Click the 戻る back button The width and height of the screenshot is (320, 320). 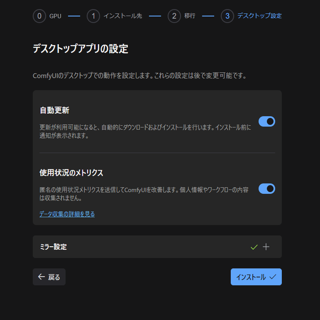[x=49, y=277]
